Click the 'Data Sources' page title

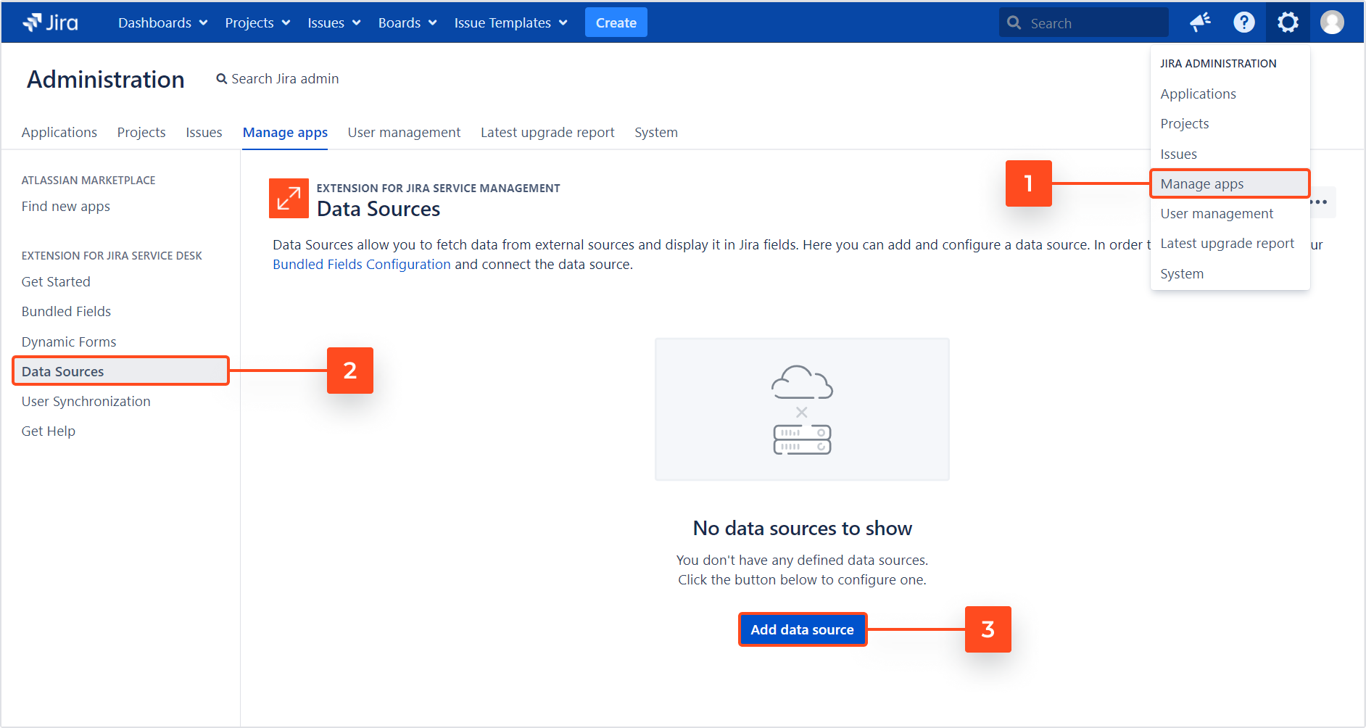click(378, 210)
